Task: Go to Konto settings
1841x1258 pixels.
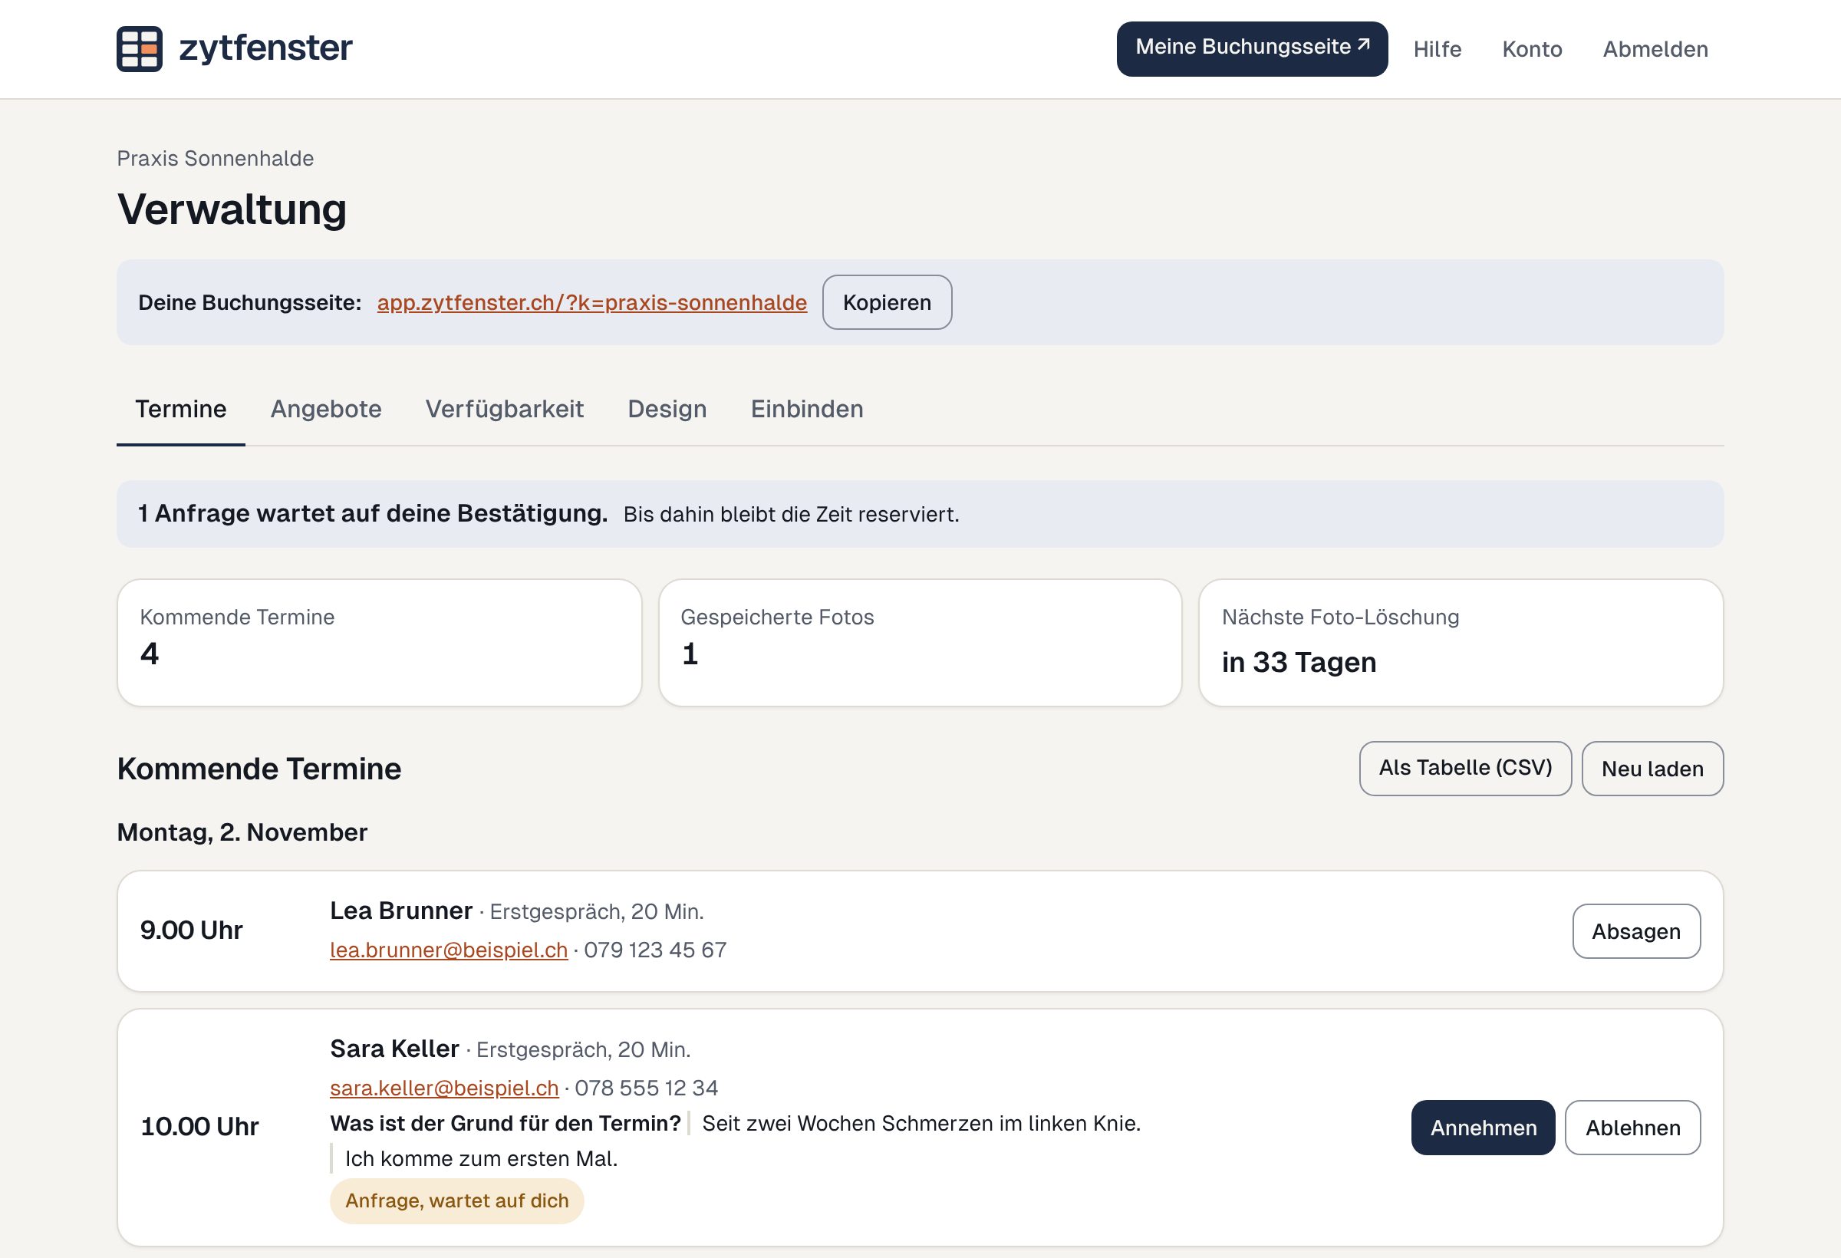Action: click(1532, 49)
